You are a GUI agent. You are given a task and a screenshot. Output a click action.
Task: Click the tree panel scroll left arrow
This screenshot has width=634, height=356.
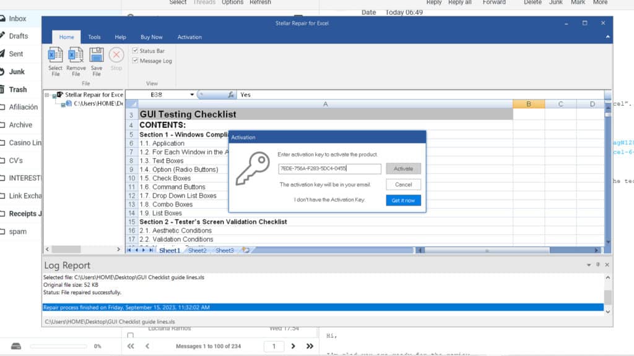tap(47, 250)
